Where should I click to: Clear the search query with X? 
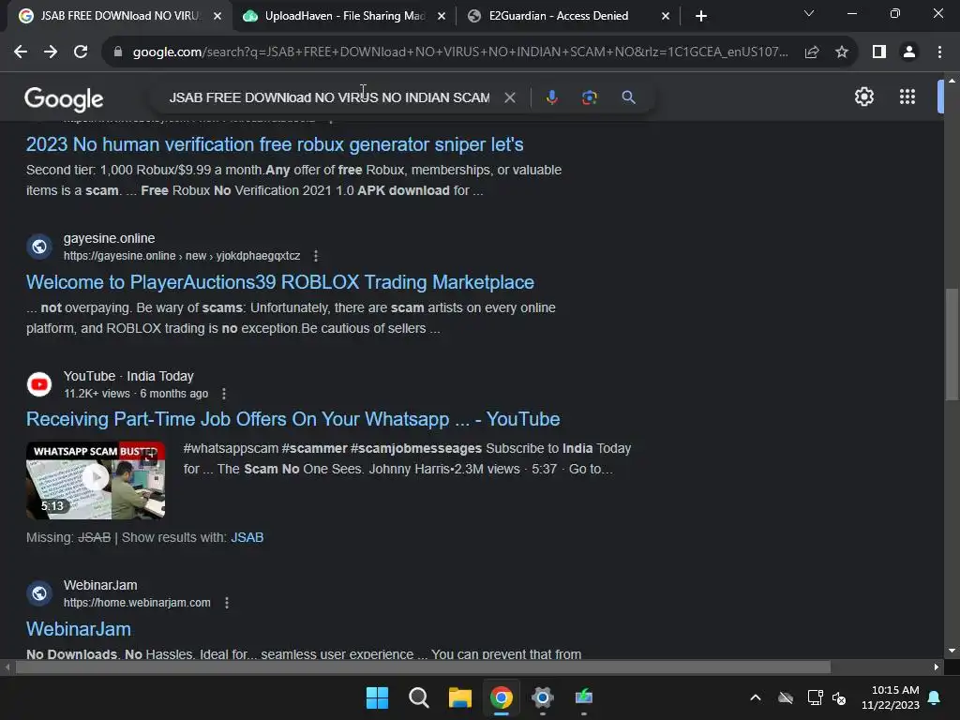pos(509,97)
